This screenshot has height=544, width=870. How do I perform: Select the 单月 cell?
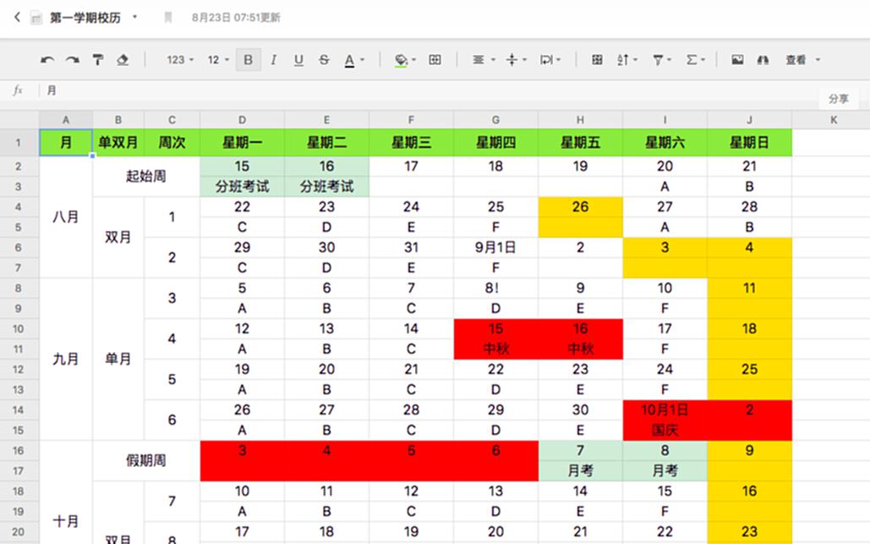[x=118, y=360]
